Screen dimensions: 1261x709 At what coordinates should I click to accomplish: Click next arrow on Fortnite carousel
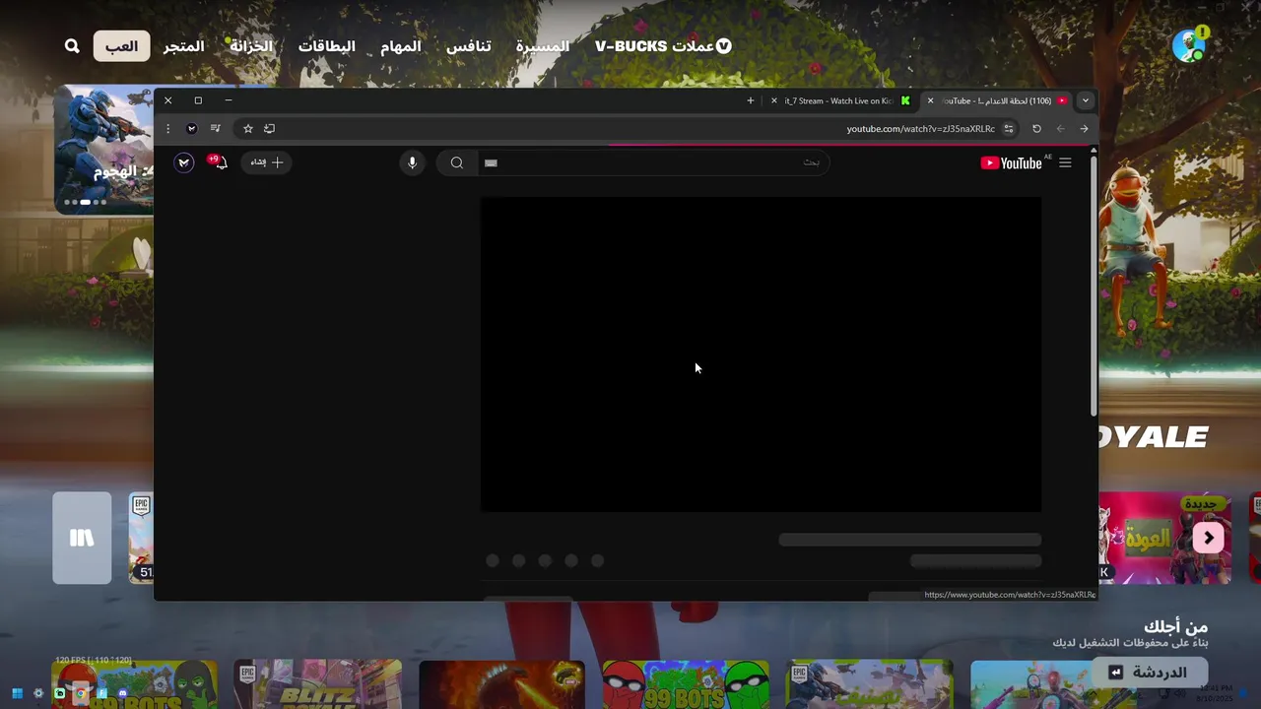pos(1209,538)
